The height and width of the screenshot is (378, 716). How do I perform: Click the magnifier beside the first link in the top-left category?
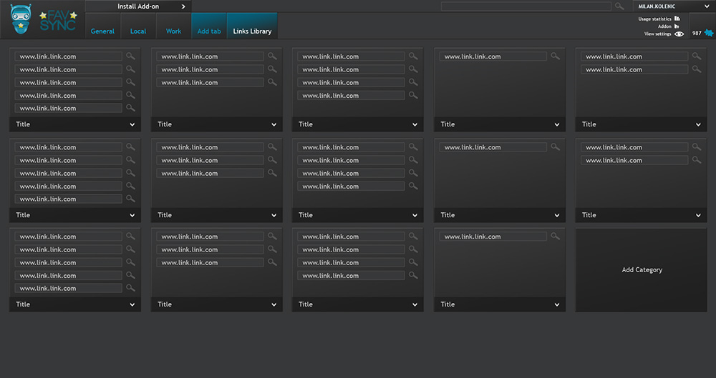130,56
